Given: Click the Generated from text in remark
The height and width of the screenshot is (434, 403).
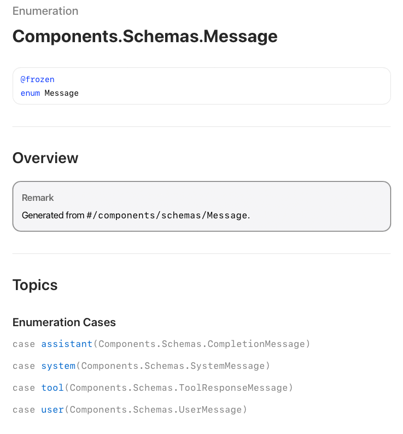Looking at the screenshot, I should coord(53,216).
